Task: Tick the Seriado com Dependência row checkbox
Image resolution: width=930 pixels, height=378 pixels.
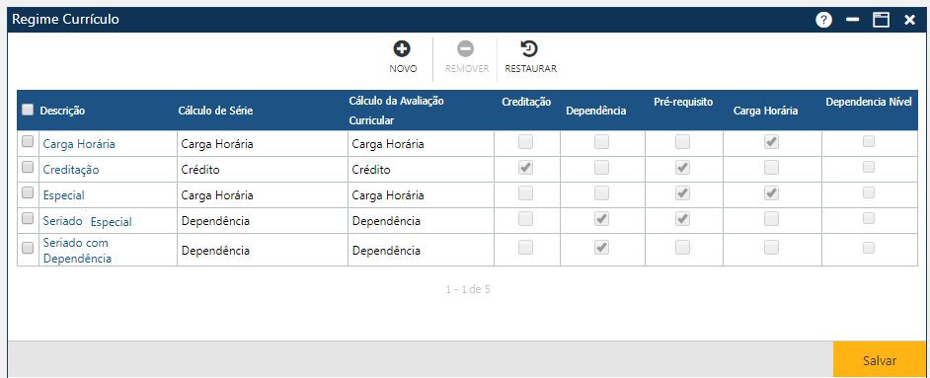Action: 28,249
